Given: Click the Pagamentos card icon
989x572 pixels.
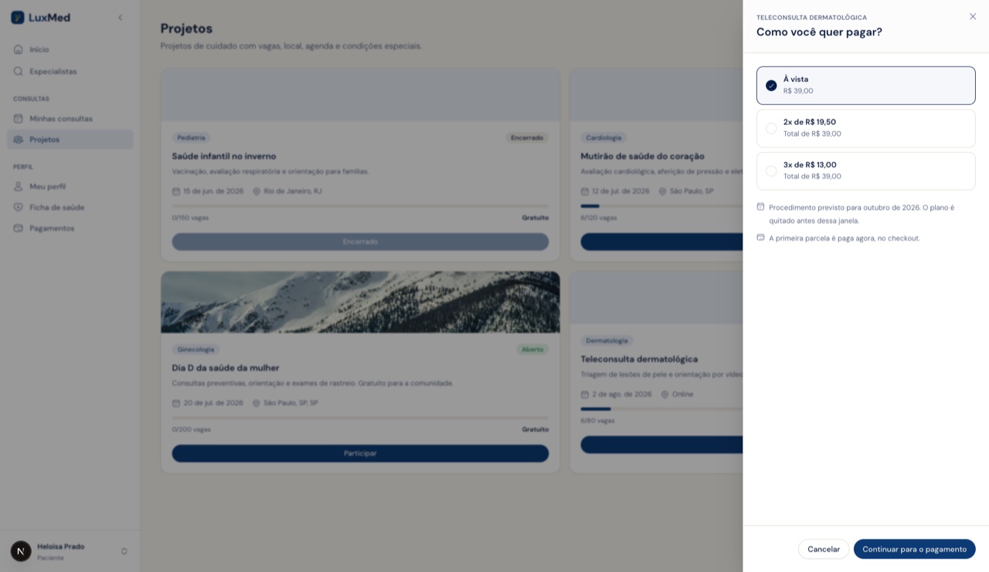Looking at the screenshot, I should pyautogui.click(x=19, y=228).
